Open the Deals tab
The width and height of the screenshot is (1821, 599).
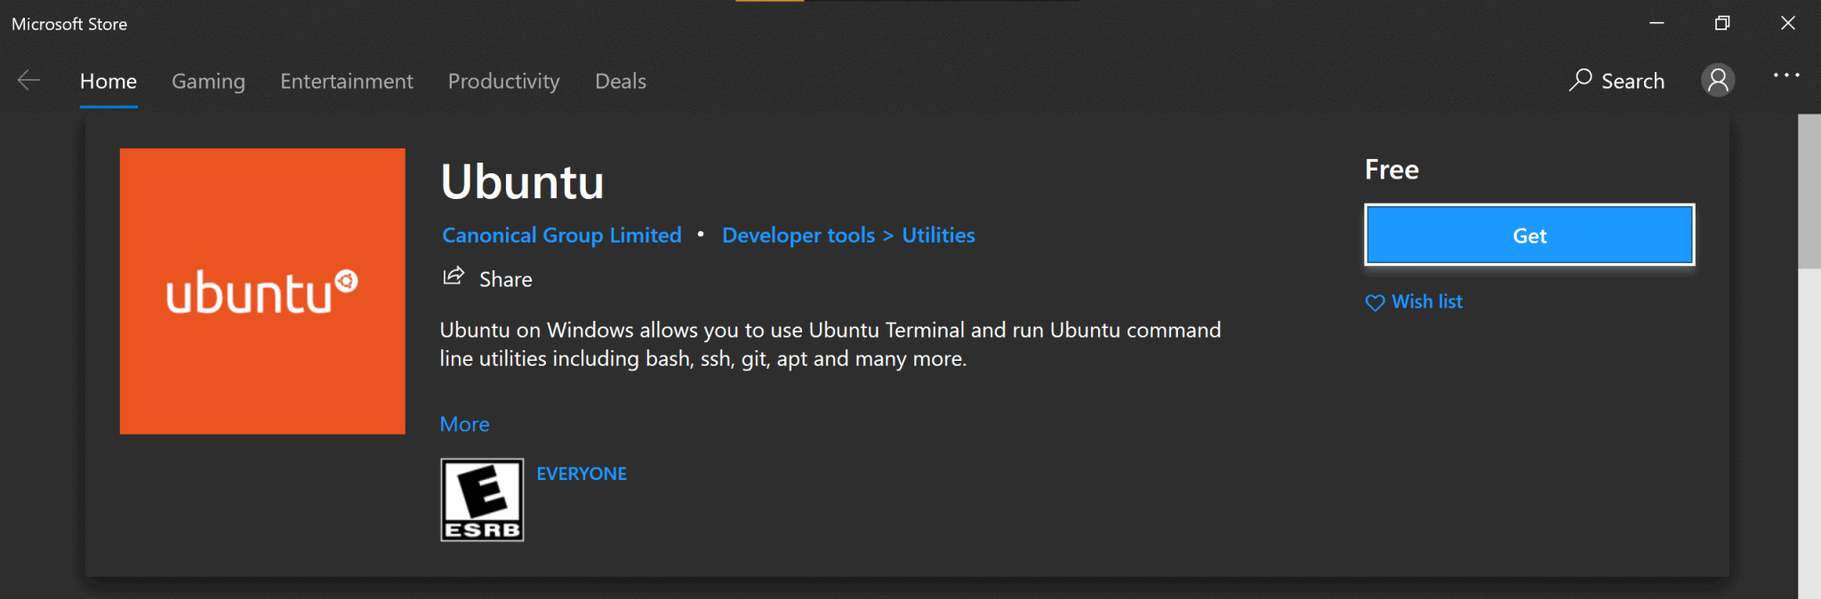[x=621, y=81]
